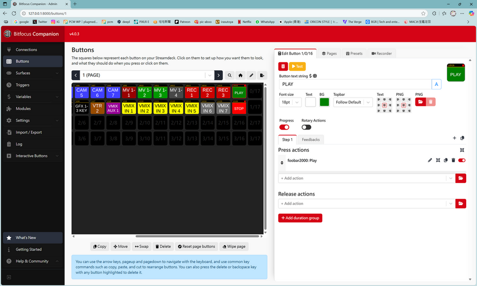Collapse all press actions icon
Image resolution: width=477 pixels, height=286 pixels.
(x=462, y=150)
